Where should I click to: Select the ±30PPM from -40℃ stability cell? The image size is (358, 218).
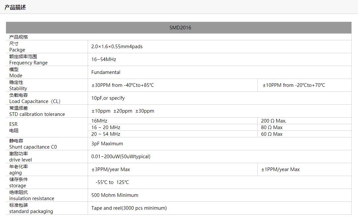[123, 85]
